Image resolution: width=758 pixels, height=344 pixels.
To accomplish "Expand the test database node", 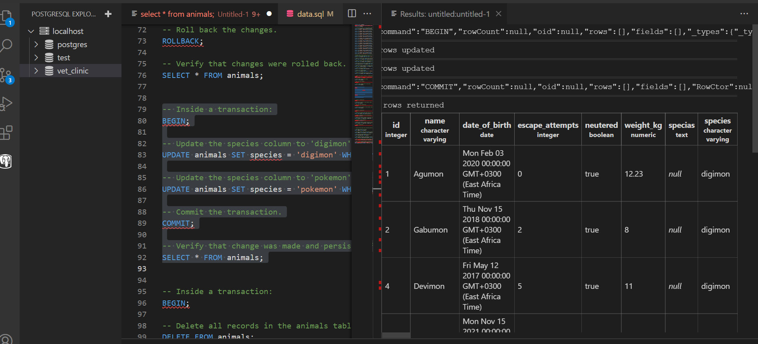I will pos(36,58).
